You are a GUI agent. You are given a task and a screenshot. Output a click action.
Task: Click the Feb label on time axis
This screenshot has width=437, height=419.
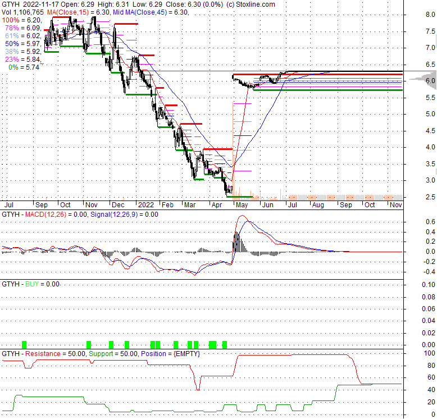[x=167, y=205]
